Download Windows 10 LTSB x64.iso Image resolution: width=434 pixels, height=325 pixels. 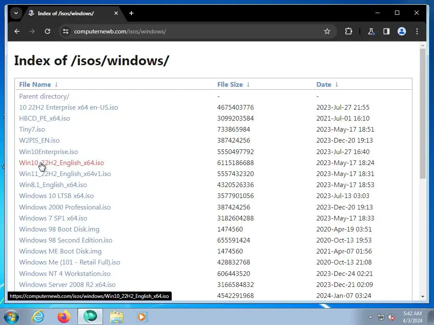coord(56,196)
